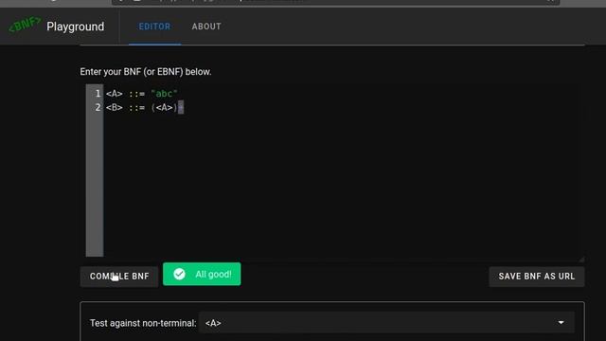Click the 'Test against non-terminal:' label
The width and height of the screenshot is (606, 341).
coord(143,323)
